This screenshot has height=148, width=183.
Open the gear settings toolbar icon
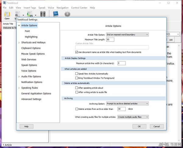(x=67, y=14)
